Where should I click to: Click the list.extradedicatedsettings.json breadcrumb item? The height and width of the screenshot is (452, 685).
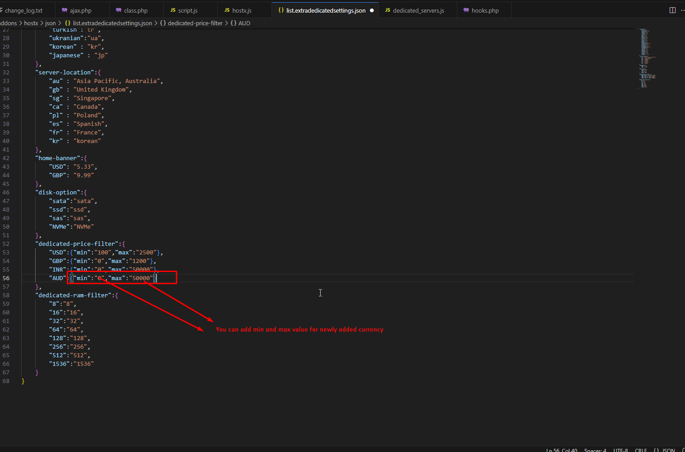[x=112, y=23]
